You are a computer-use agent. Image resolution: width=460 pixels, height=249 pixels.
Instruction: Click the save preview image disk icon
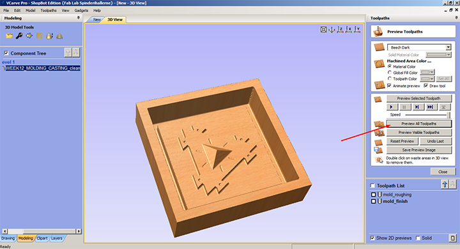pyautogui.click(x=378, y=150)
